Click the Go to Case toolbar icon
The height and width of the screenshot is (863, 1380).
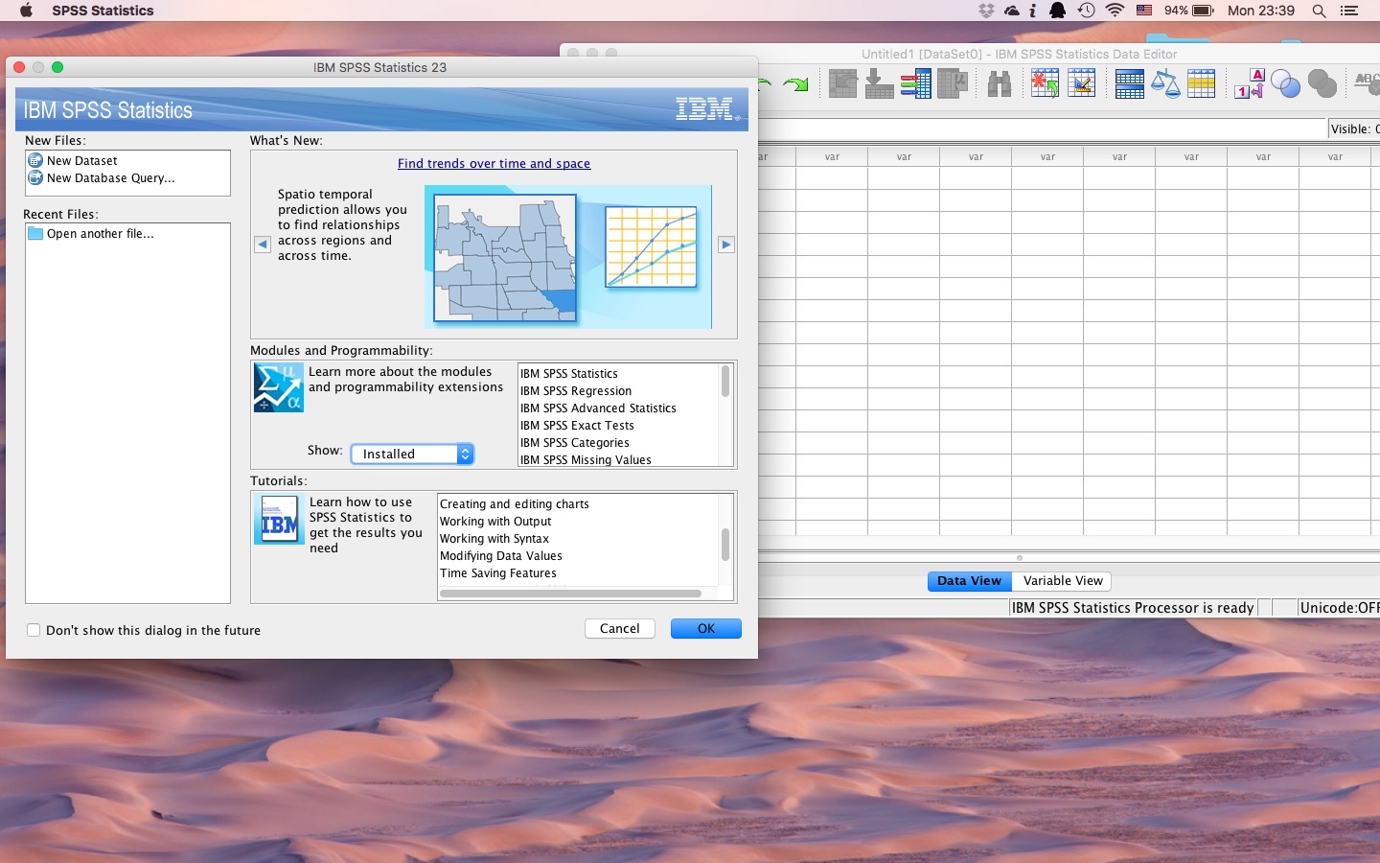click(x=842, y=84)
